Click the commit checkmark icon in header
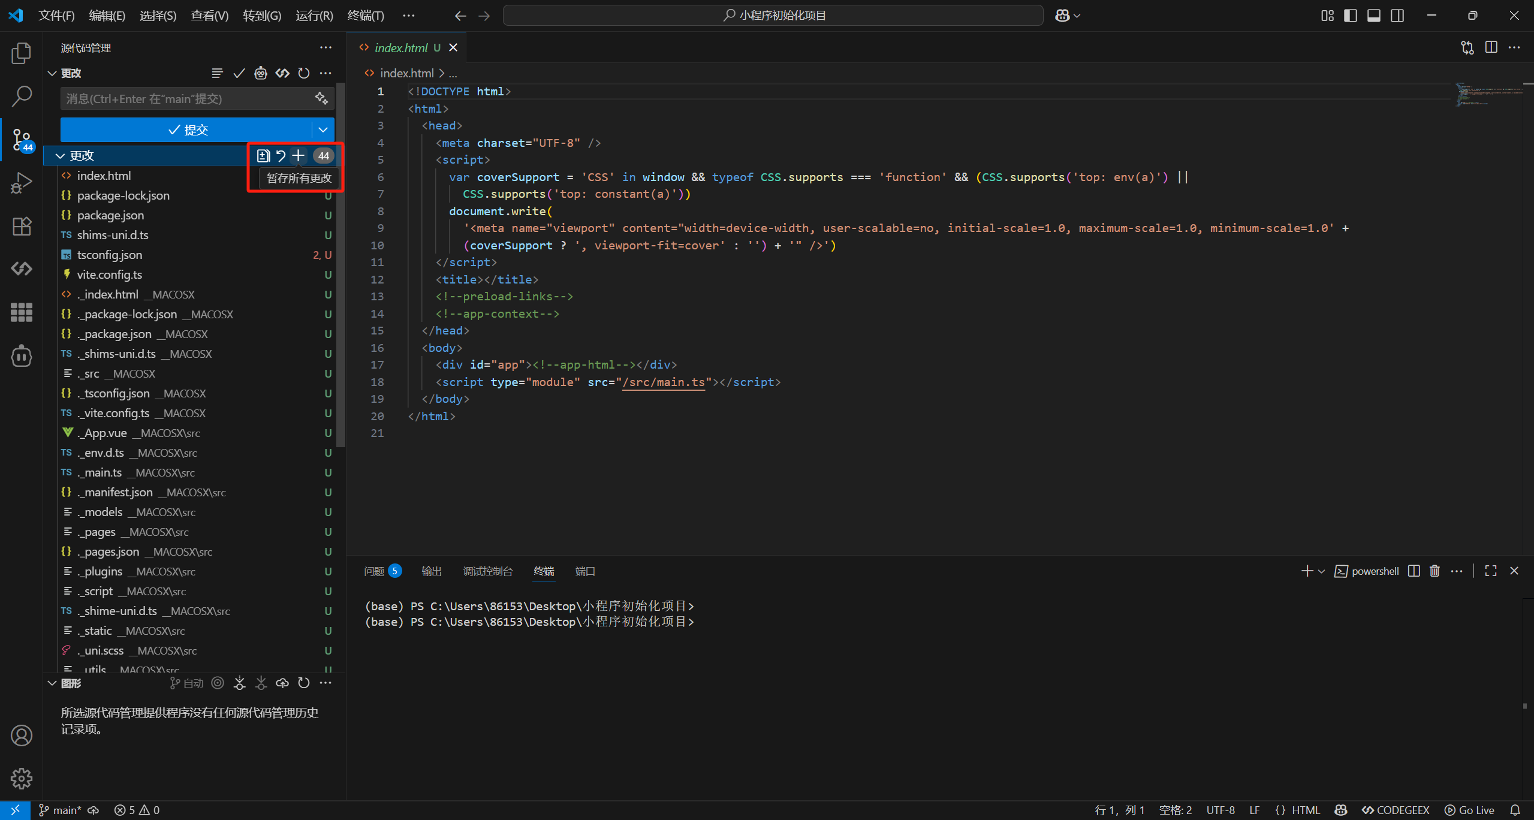The width and height of the screenshot is (1534, 820). 239,73
